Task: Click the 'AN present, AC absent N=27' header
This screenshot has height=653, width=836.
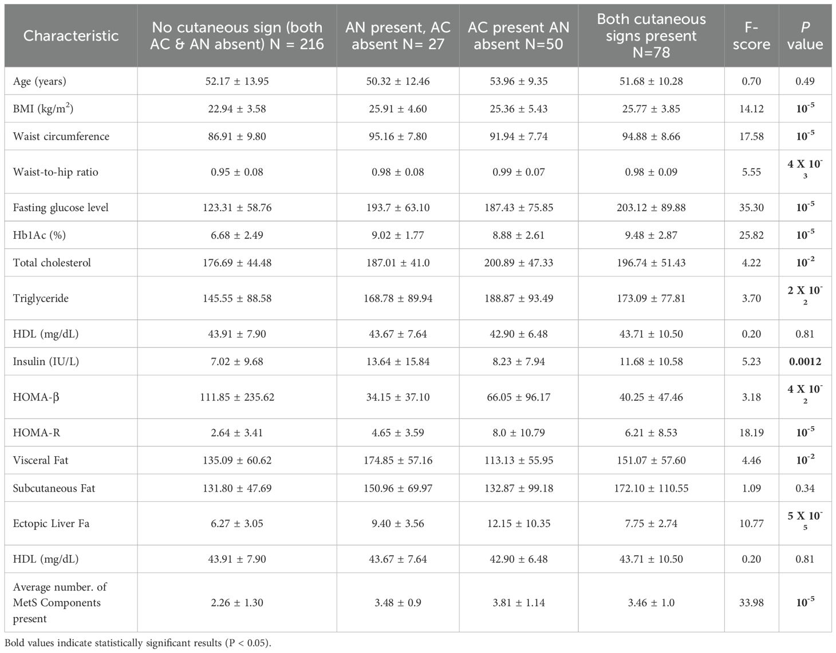Action: coord(398,35)
